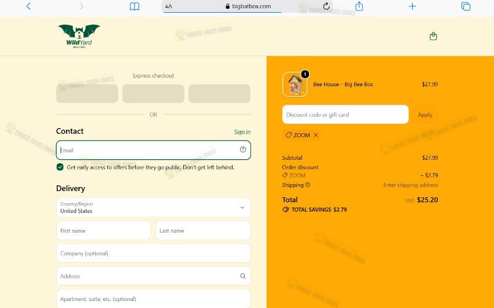Click the email field help icon
Screen dimensions: 494x308
point(242,149)
